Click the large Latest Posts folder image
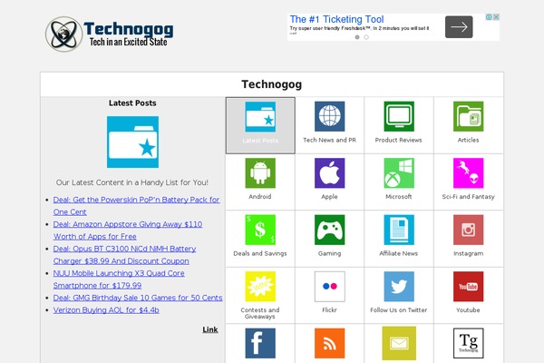The height and width of the screenshot is (363, 544). pos(132,142)
